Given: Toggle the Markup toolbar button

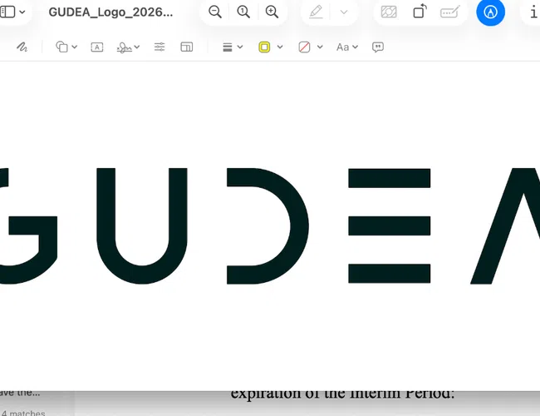Looking at the screenshot, I should [490, 12].
